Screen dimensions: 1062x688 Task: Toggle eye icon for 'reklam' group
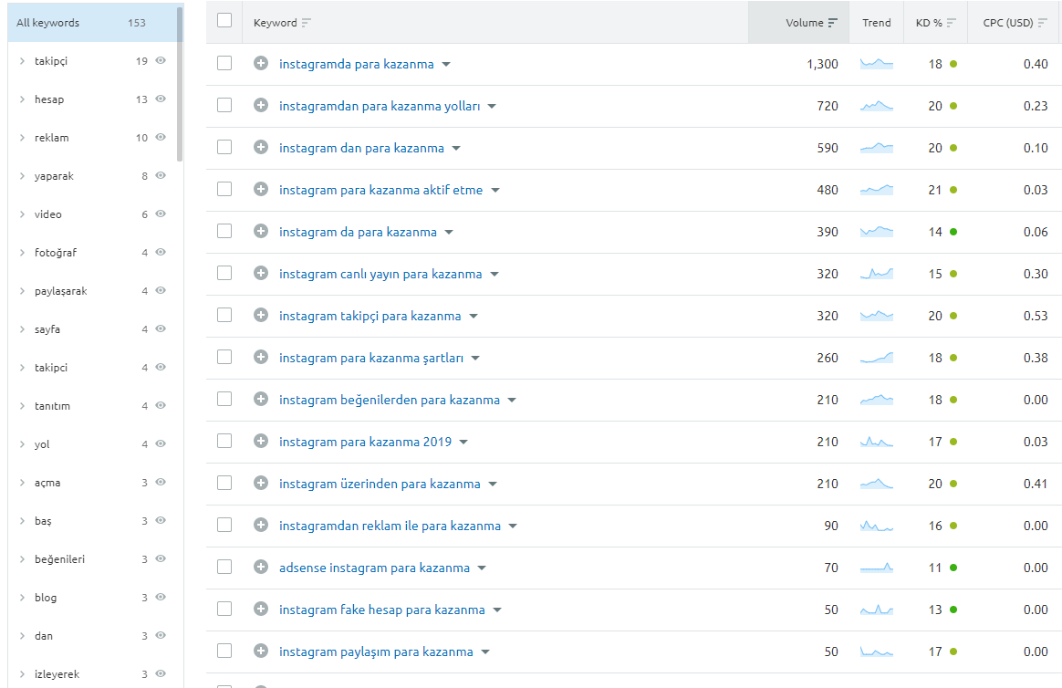point(161,137)
